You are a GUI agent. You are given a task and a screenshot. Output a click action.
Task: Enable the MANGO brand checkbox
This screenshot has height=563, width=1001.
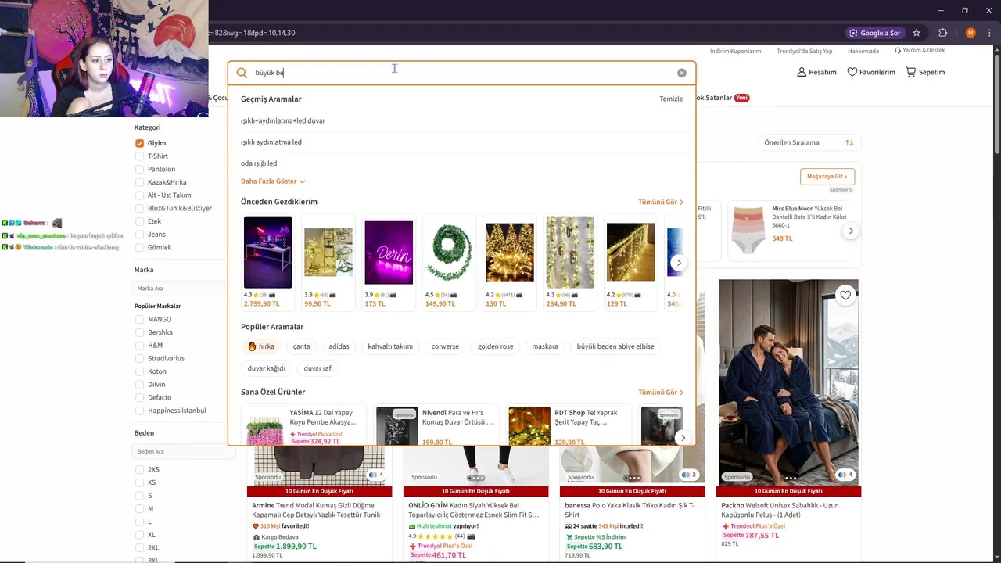point(139,319)
